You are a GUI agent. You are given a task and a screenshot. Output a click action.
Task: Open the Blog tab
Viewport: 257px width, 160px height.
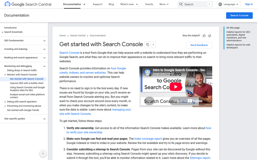click(111, 4)
